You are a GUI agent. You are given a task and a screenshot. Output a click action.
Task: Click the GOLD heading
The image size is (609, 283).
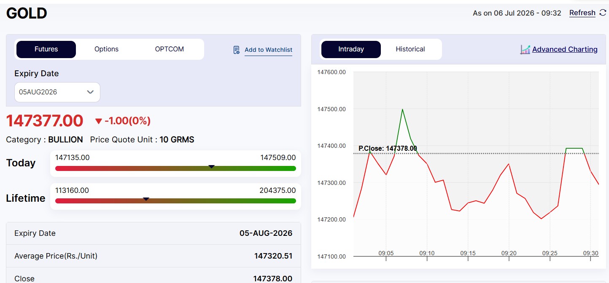click(27, 13)
